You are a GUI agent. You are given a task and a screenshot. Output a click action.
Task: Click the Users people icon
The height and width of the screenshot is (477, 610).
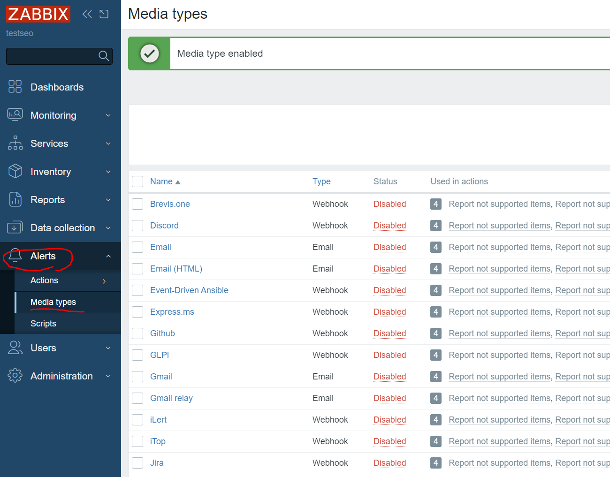15,348
